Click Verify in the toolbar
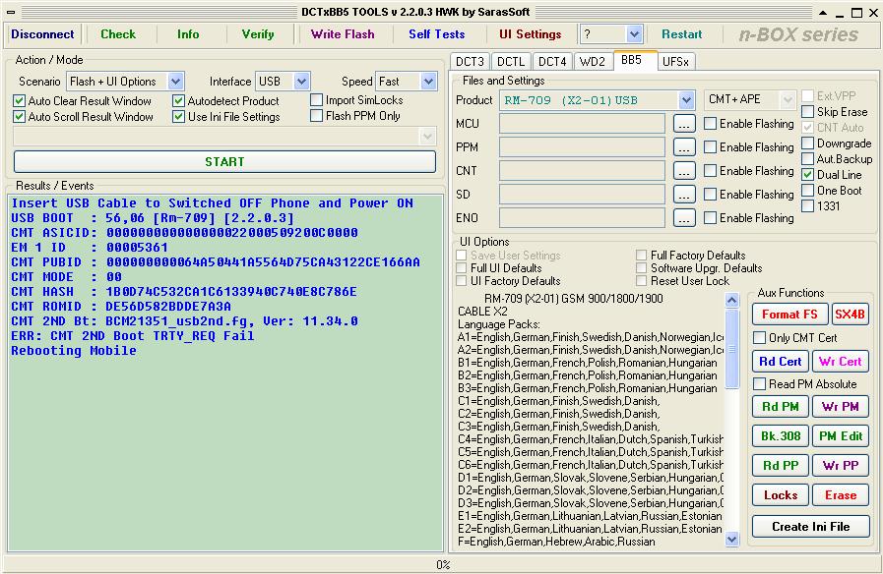 coord(258,34)
